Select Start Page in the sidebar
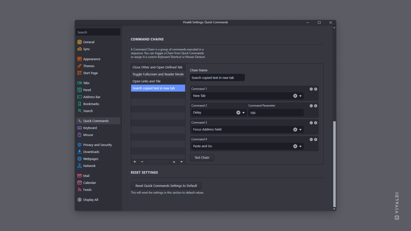 (x=98, y=73)
